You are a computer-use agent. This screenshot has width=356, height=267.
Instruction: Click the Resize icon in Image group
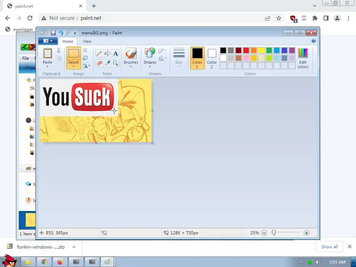[x=85, y=58]
